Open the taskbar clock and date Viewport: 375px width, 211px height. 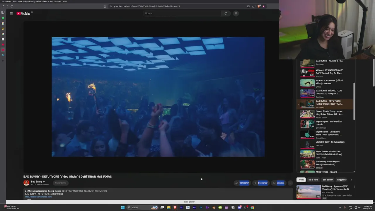(x=368, y=207)
